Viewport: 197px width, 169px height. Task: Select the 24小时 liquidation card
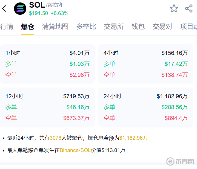(145, 107)
